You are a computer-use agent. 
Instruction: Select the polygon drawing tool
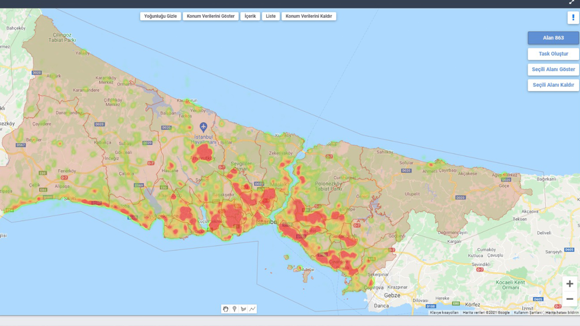tap(244, 309)
